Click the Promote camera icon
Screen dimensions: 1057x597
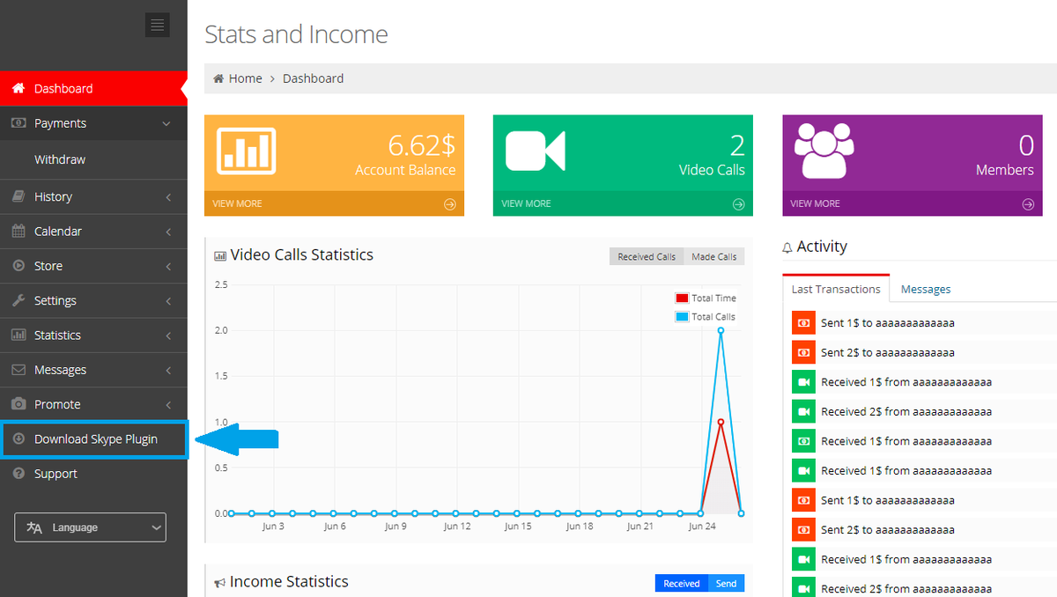18,404
